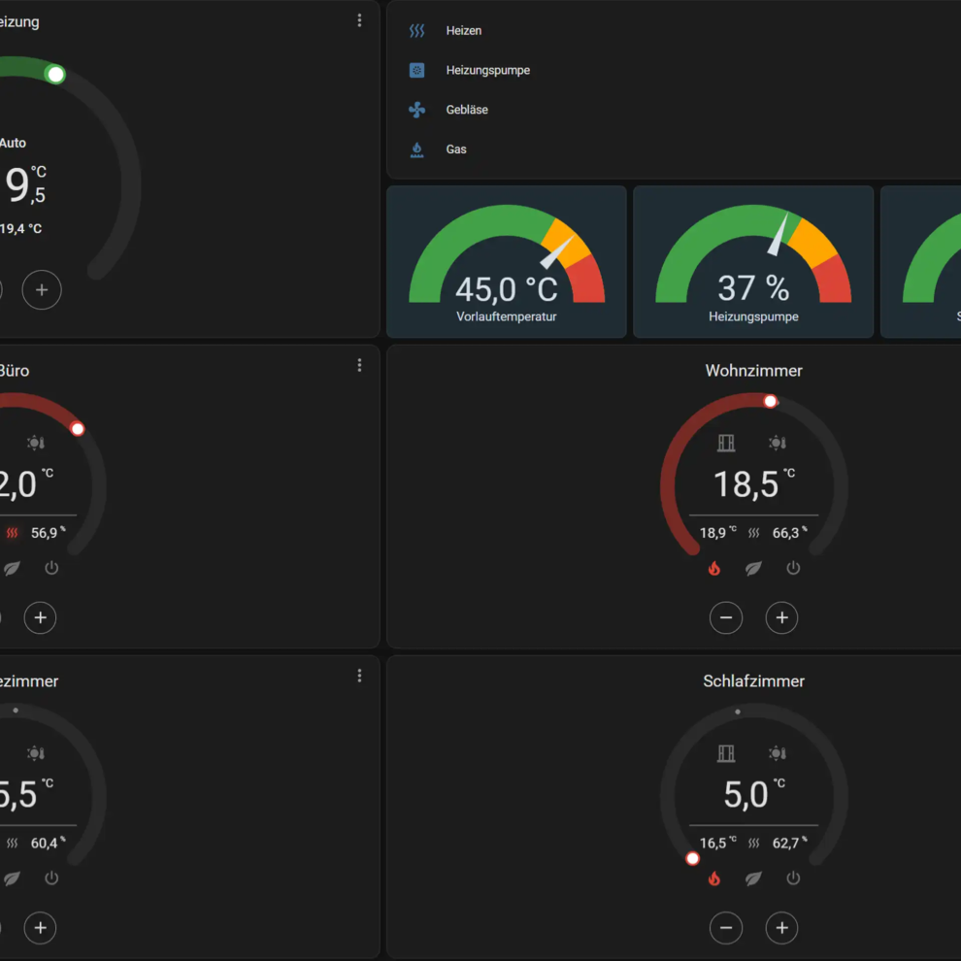The image size is (961, 961).
Task: Click the Gas flame icon
Action: (x=416, y=149)
